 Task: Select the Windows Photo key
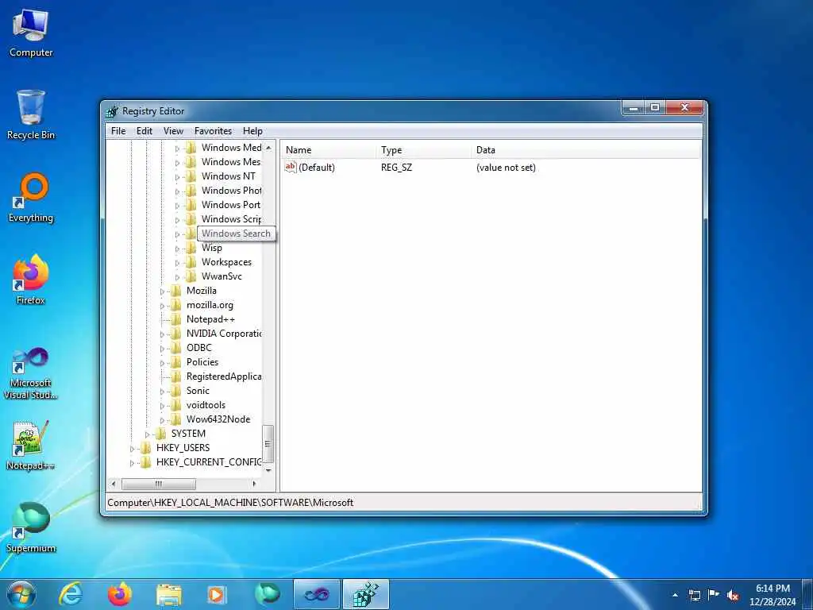click(x=231, y=191)
